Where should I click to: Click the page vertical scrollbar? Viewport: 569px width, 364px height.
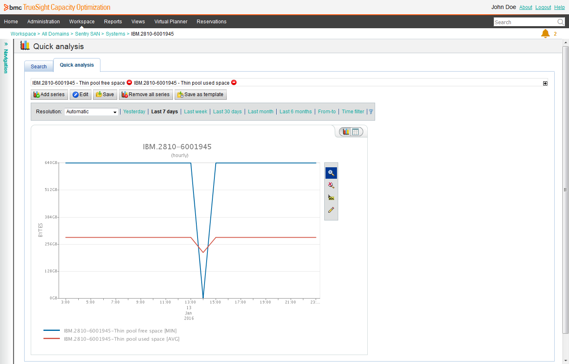(566, 190)
